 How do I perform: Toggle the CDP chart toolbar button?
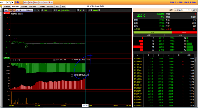coord(31,10)
